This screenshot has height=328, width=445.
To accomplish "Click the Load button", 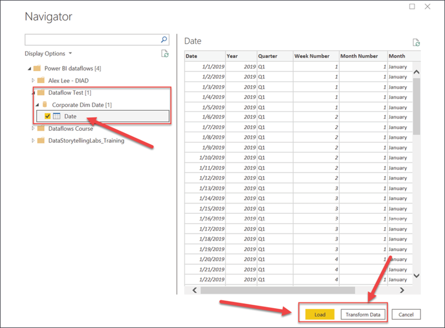I will pyautogui.click(x=320, y=315).
